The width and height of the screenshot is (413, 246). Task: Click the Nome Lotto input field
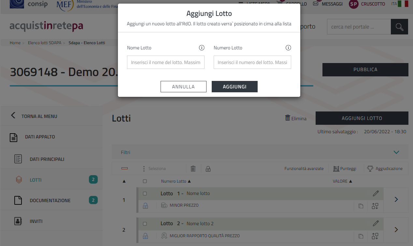pyautogui.click(x=166, y=62)
